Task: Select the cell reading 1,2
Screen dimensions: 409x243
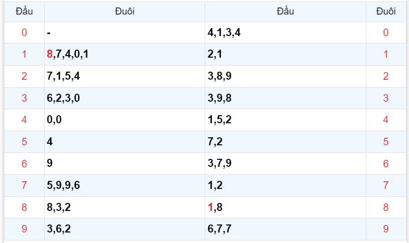Action: pyautogui.click(x=215, y=185)
